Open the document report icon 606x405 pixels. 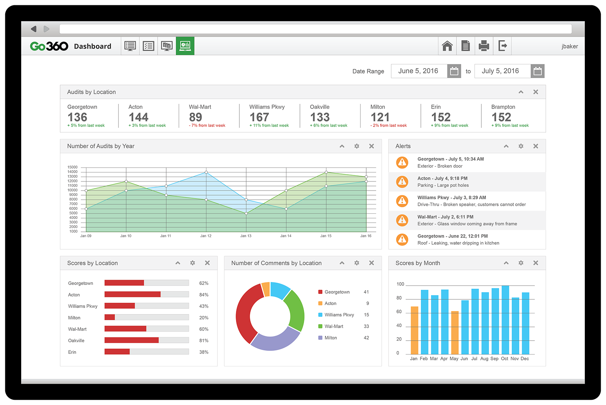[465, 46]
